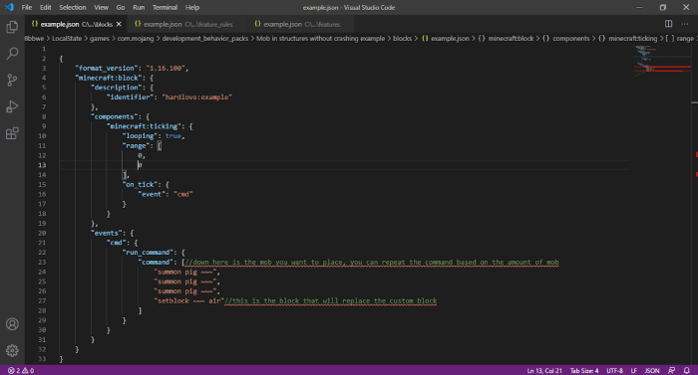
Task: Click LF end of line selector
Action: 634,371
